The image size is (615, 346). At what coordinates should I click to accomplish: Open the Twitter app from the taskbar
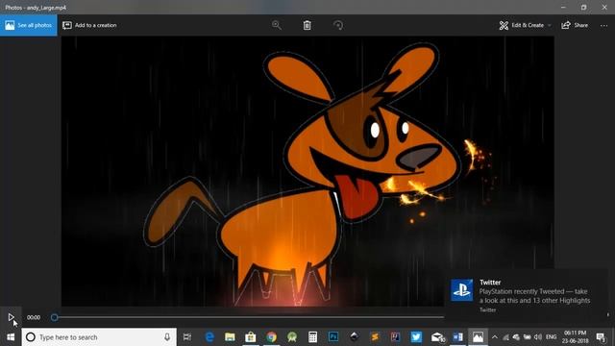coord(416,337)
